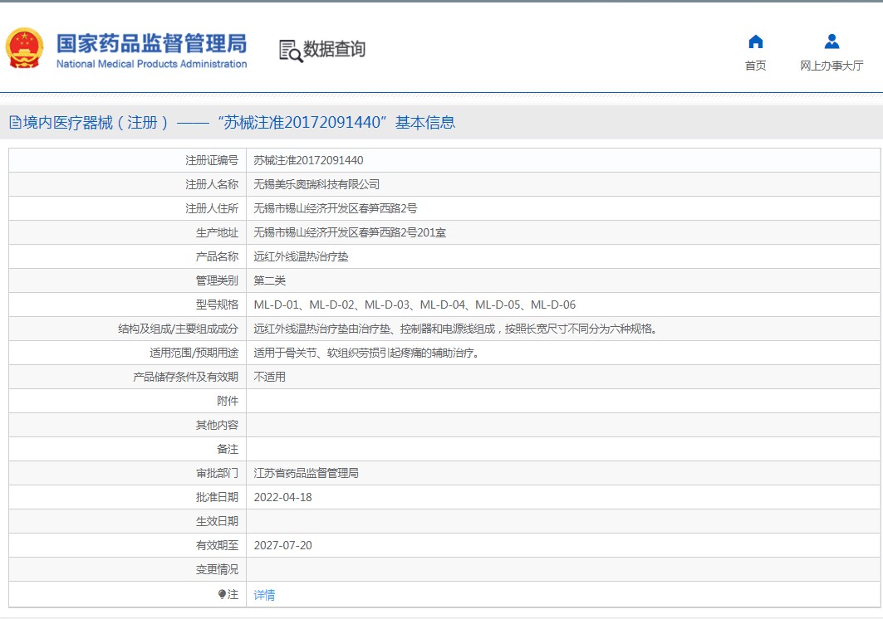
Task: Click the 注册人名称 label
Action: click(212, 184)
